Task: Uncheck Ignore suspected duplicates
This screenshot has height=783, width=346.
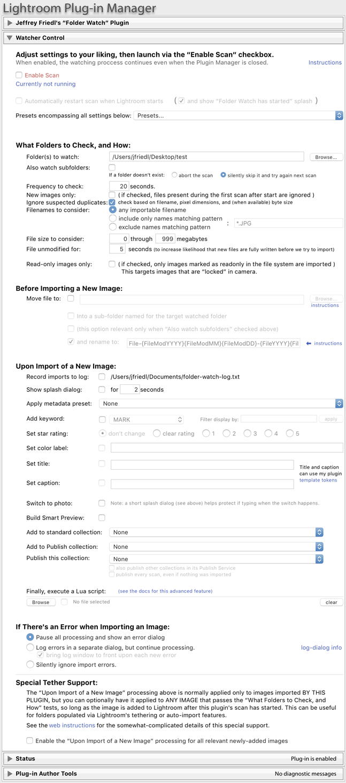Action: (112, 203)
